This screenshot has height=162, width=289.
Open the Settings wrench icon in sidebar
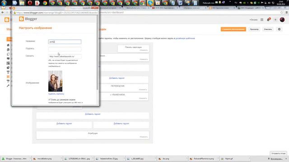8,86
